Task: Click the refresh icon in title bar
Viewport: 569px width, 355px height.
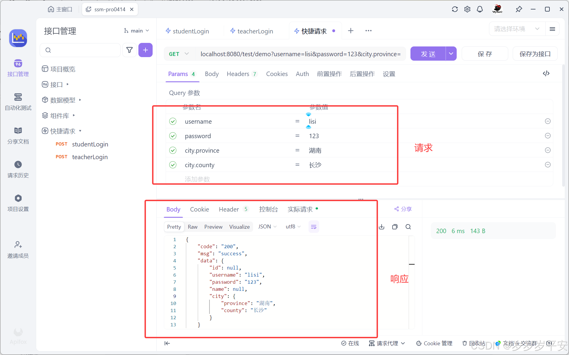Action: click(x=455, y=9)
